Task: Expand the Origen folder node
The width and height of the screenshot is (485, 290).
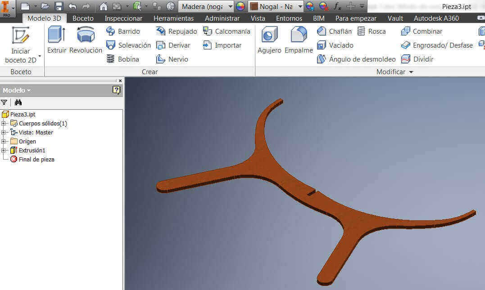Action: tap(4, 142)
